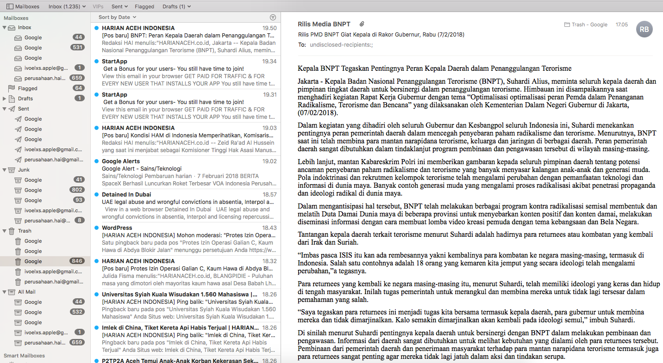Toggle the Mailboxes sidebar button
The width and height of the screenshot is (663, 363).
pyautogui.click(x=23, y=6)
